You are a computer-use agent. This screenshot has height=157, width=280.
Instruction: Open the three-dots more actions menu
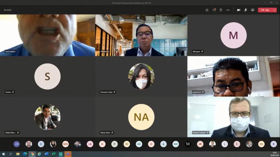[x=228, y=10]
